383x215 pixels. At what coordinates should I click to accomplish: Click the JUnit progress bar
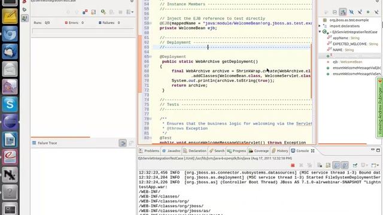point(83,31)
